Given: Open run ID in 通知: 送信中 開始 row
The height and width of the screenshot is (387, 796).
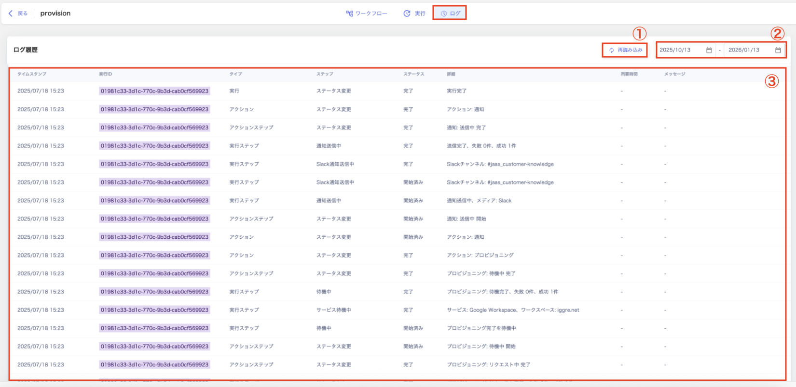Looking at the screenshot, I should point(154,219).
